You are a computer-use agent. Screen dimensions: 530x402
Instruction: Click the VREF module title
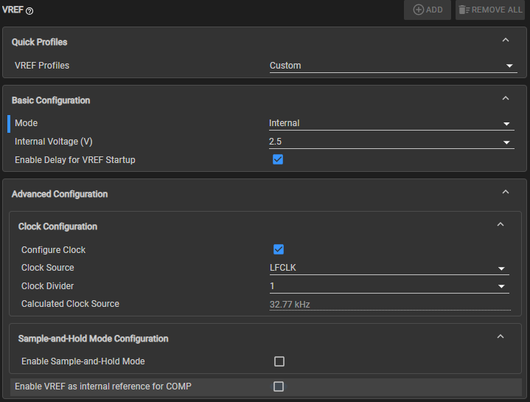[13, 10]
